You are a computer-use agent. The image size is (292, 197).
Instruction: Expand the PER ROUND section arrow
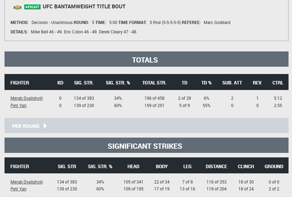coord(45,126)
